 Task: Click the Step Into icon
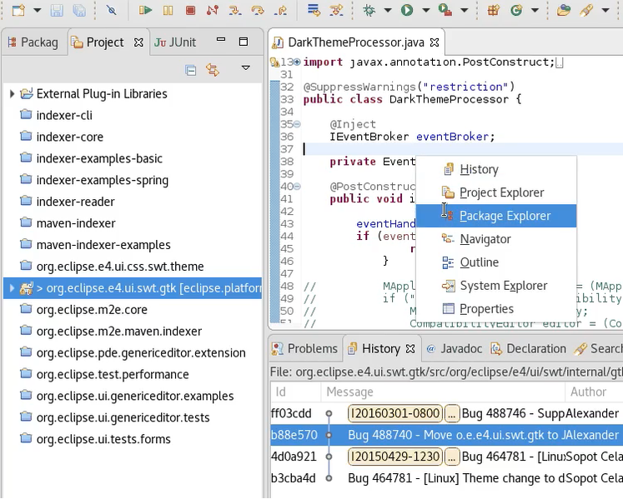pos(235,10)
